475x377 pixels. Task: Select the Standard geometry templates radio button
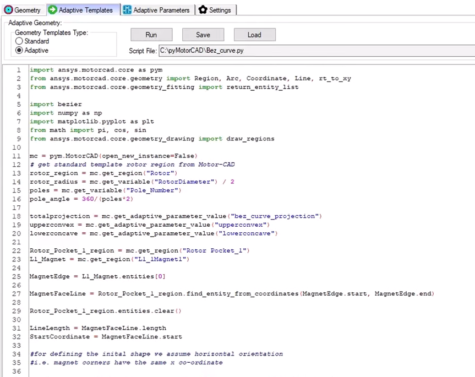[x=19, y=41]
